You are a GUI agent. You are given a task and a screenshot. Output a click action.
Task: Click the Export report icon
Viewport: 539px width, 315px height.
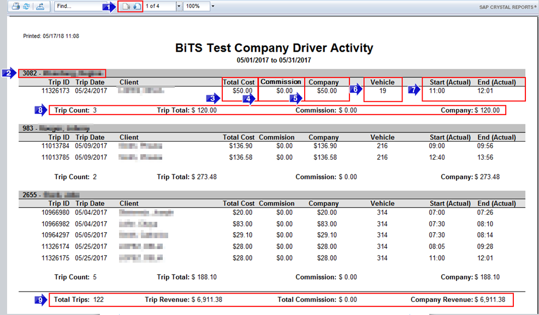click(x=40, y=7)
